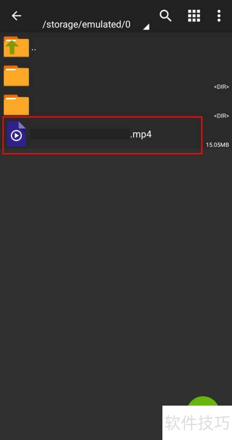Go up via the ".." entry label
The height and width of the screenshot is (440, 232).
pyautogui.click(x=33, y=49)
